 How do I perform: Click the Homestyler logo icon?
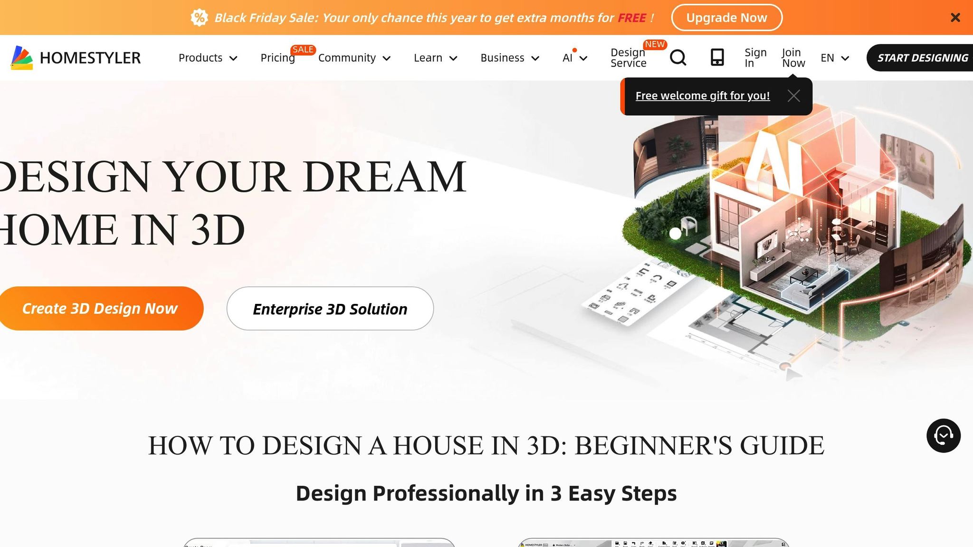tap(22, 58)
